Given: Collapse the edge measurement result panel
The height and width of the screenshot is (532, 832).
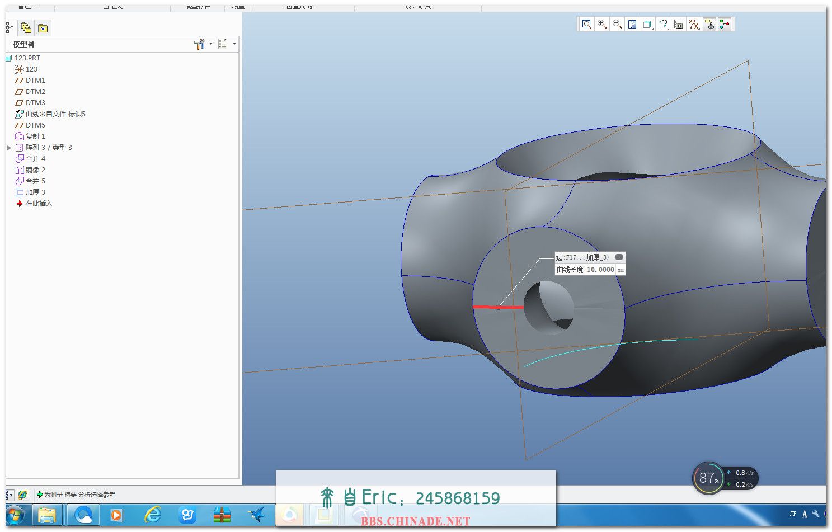Looking at the screenshot, I should 619,257.
